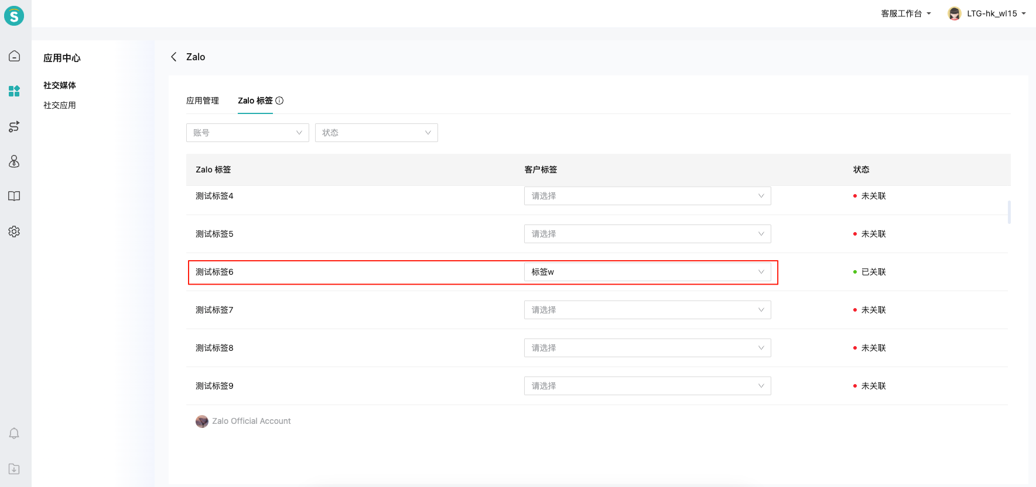Open the settings gear sidebar icon
This screenshot has width=1036, height=487.
[14, 232]
